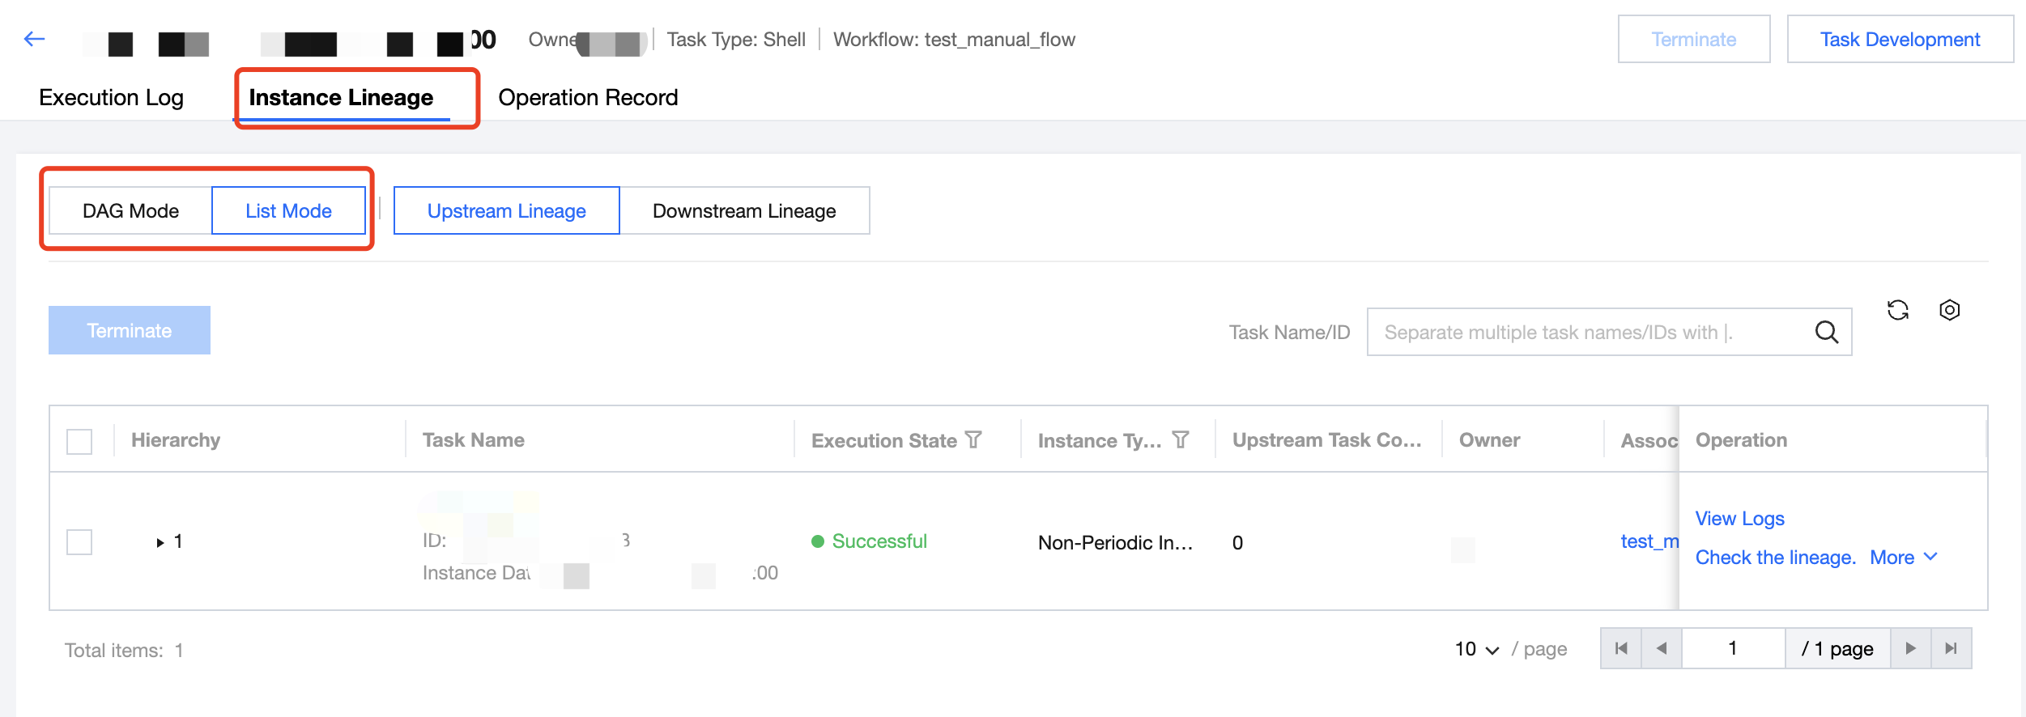
Task: Jump to the last page
Action: click(1952, 648)
